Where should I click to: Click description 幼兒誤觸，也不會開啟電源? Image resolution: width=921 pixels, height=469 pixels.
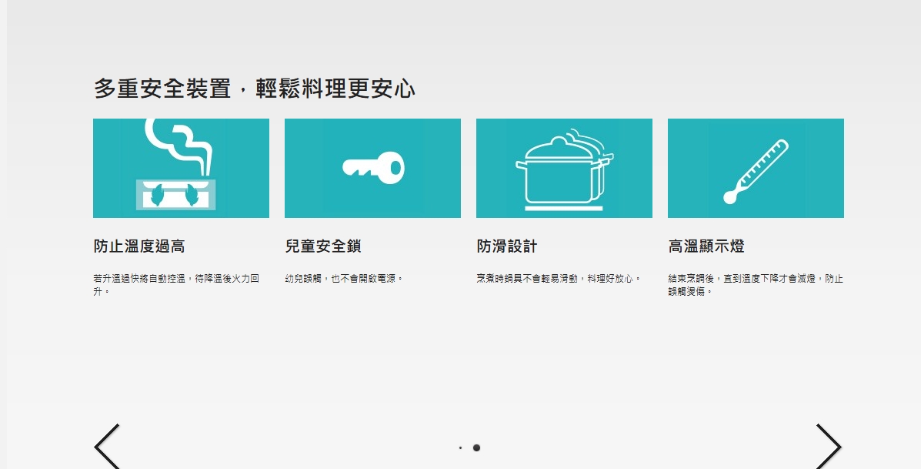[344, 279]
